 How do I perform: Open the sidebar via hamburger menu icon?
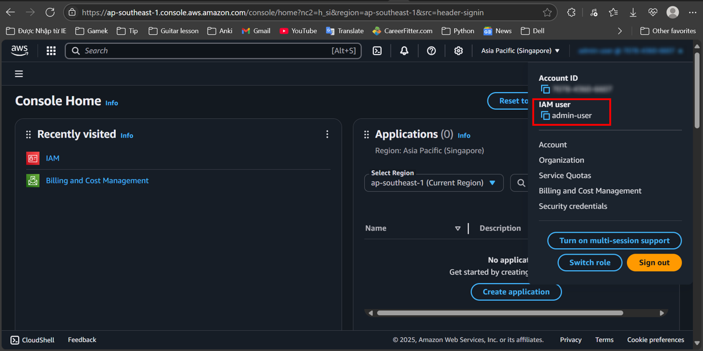(x=19, y=73)
